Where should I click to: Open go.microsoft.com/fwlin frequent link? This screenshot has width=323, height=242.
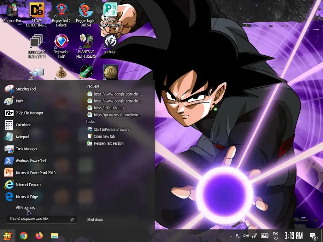pos(115,115)
